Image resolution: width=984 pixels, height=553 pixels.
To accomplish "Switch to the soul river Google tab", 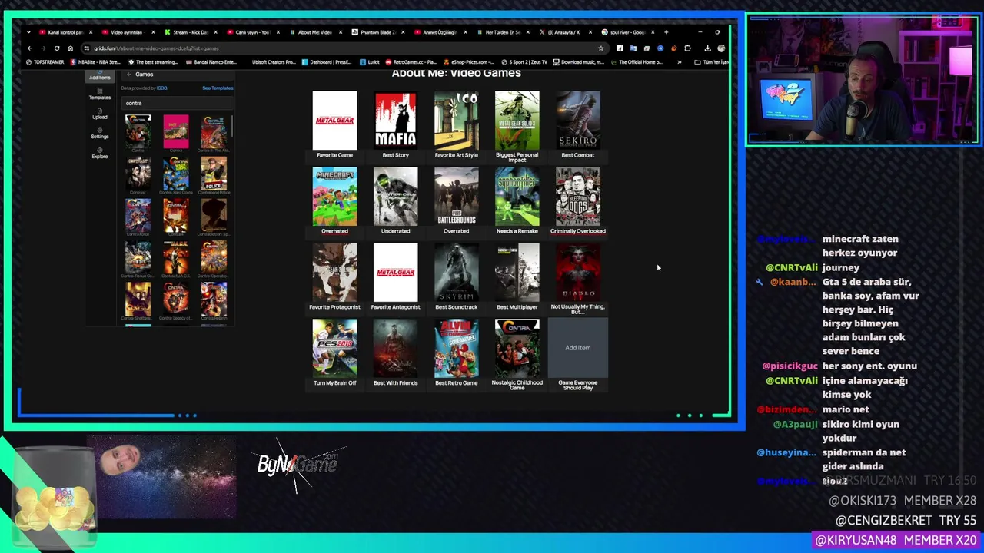I will click(x=627, y=32).
